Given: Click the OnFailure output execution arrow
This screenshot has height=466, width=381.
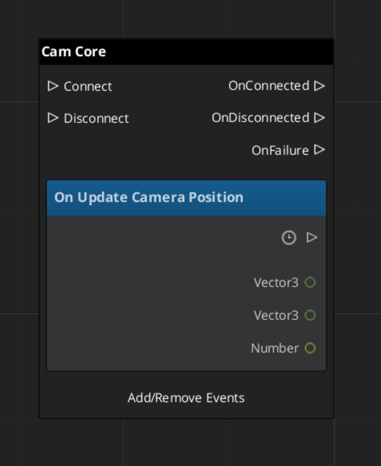Looking at the screenshot, I should (319, 150).
